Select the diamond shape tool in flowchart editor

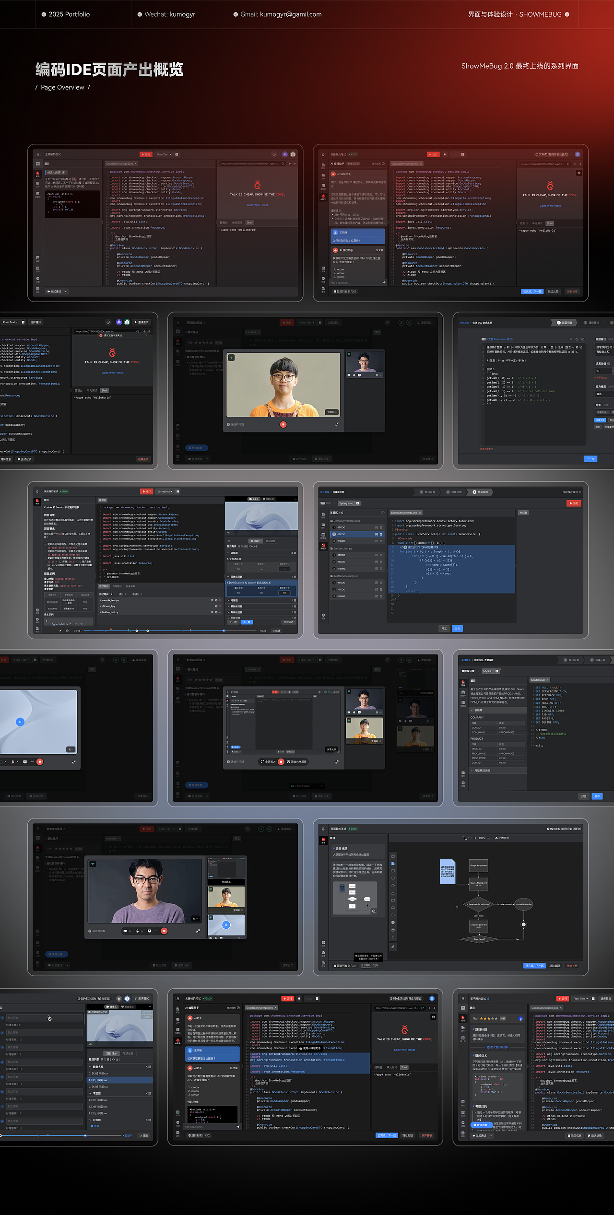point(393,886)
